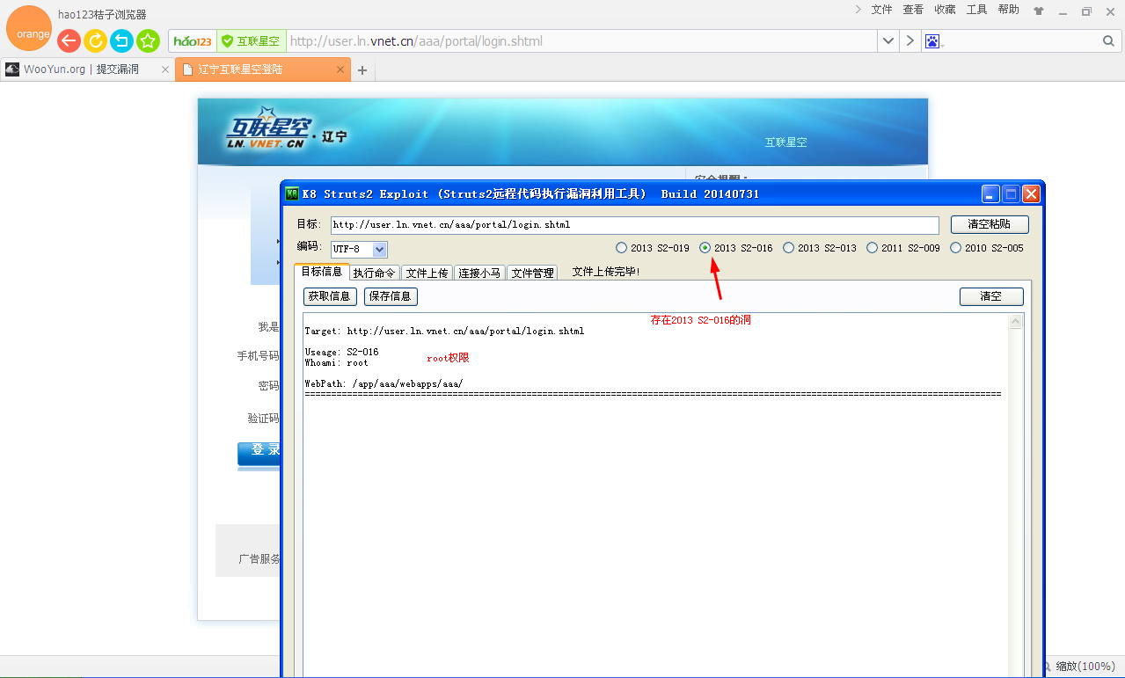Open the 工具 menu

click(x=976, y=10)
